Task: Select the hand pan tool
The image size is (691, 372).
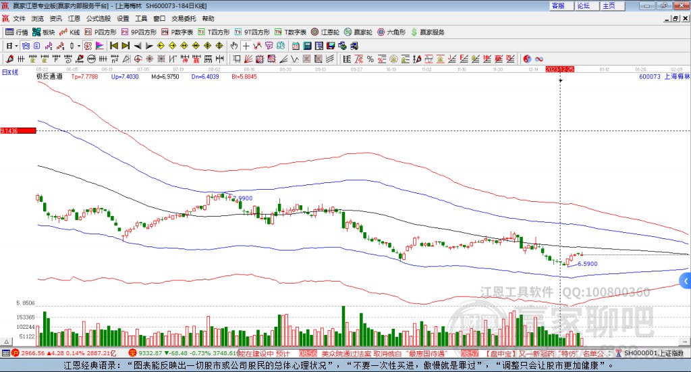Action: (234, 46)
